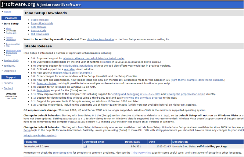
Task: Open the Translations sidebar link
Action: click(11, 53)
